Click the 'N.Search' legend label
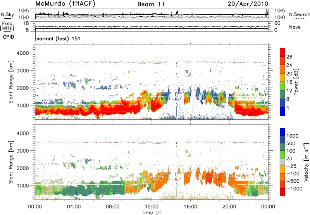The width and height of the screenshot is (310, 215). click(x=299, y=14)
